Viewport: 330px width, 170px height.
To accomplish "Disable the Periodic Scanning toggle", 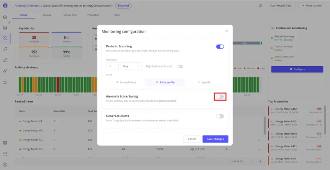I will click(x=220, y=47).
